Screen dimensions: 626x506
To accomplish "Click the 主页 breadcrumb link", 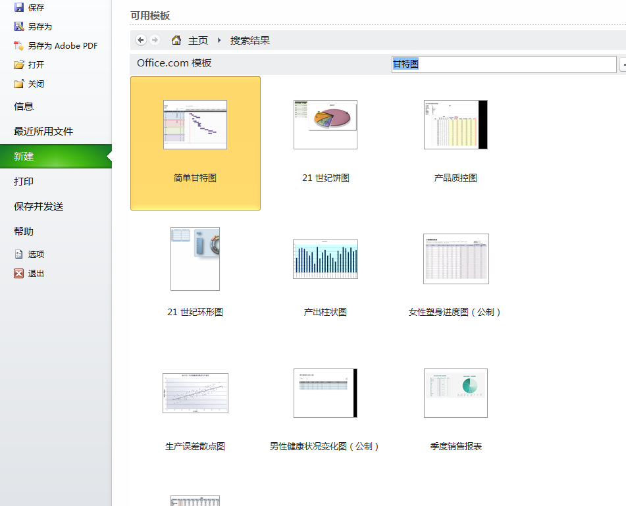I will (x=198, y=41).
